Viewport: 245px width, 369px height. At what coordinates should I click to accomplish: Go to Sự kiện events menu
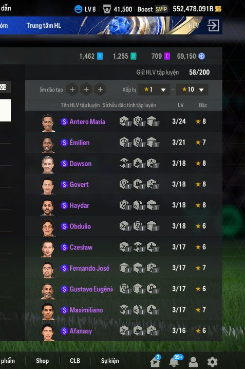pyautogui.click(x=110, y=361)
